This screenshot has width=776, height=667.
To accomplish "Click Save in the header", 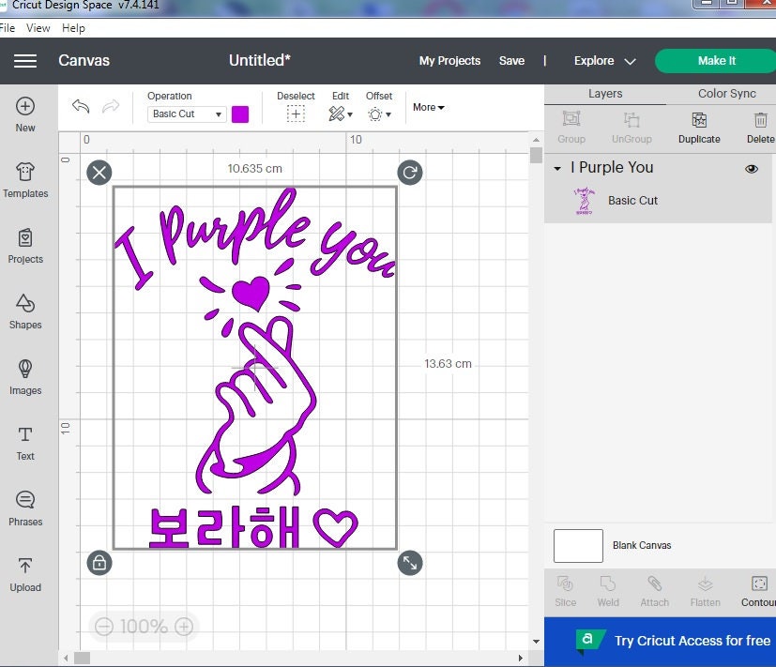I will point(511,60).
